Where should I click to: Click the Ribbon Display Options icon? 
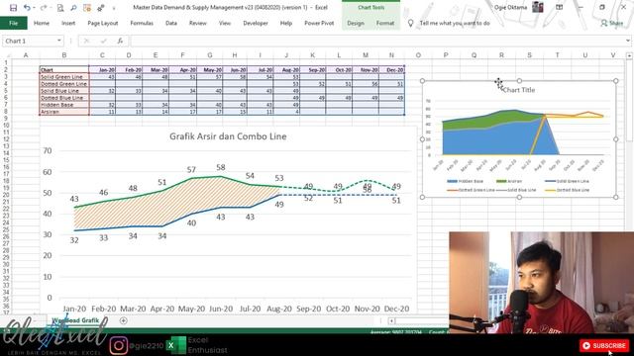click(x=559, y=7)
